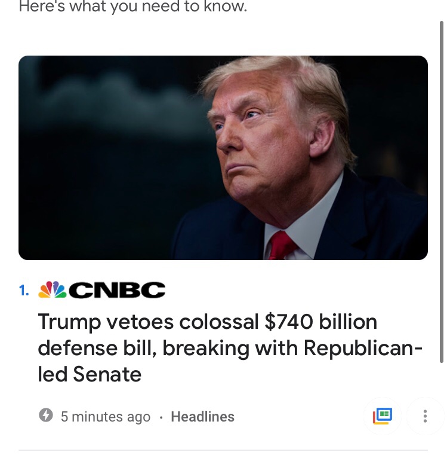Click "Here's what you need to know" text
Screen dimensions: 447x455
[132, 7]
